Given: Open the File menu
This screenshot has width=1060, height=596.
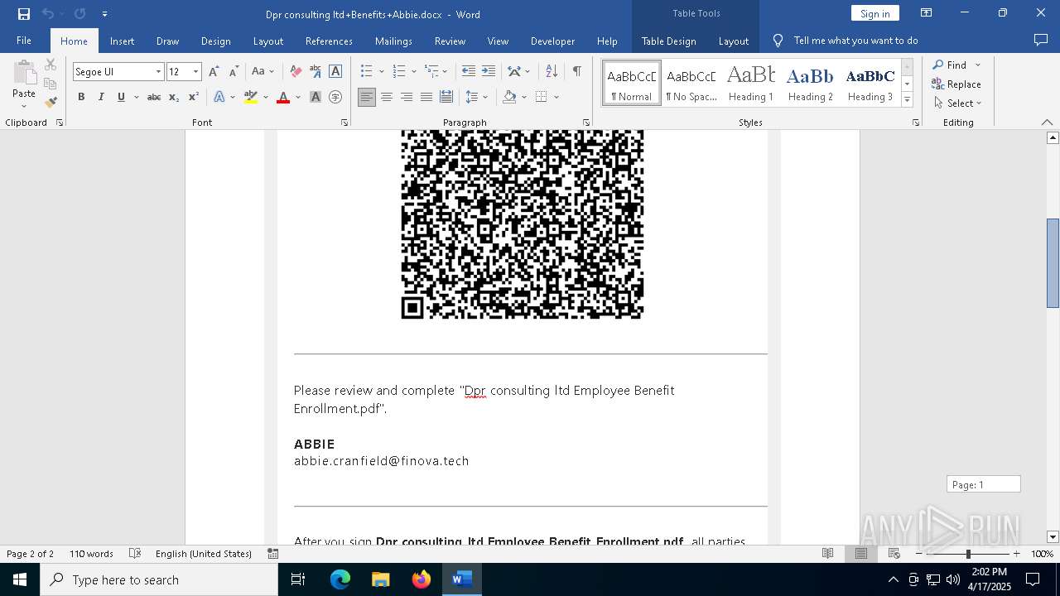Looking at the screenshot, I should (x=24, y=41).
